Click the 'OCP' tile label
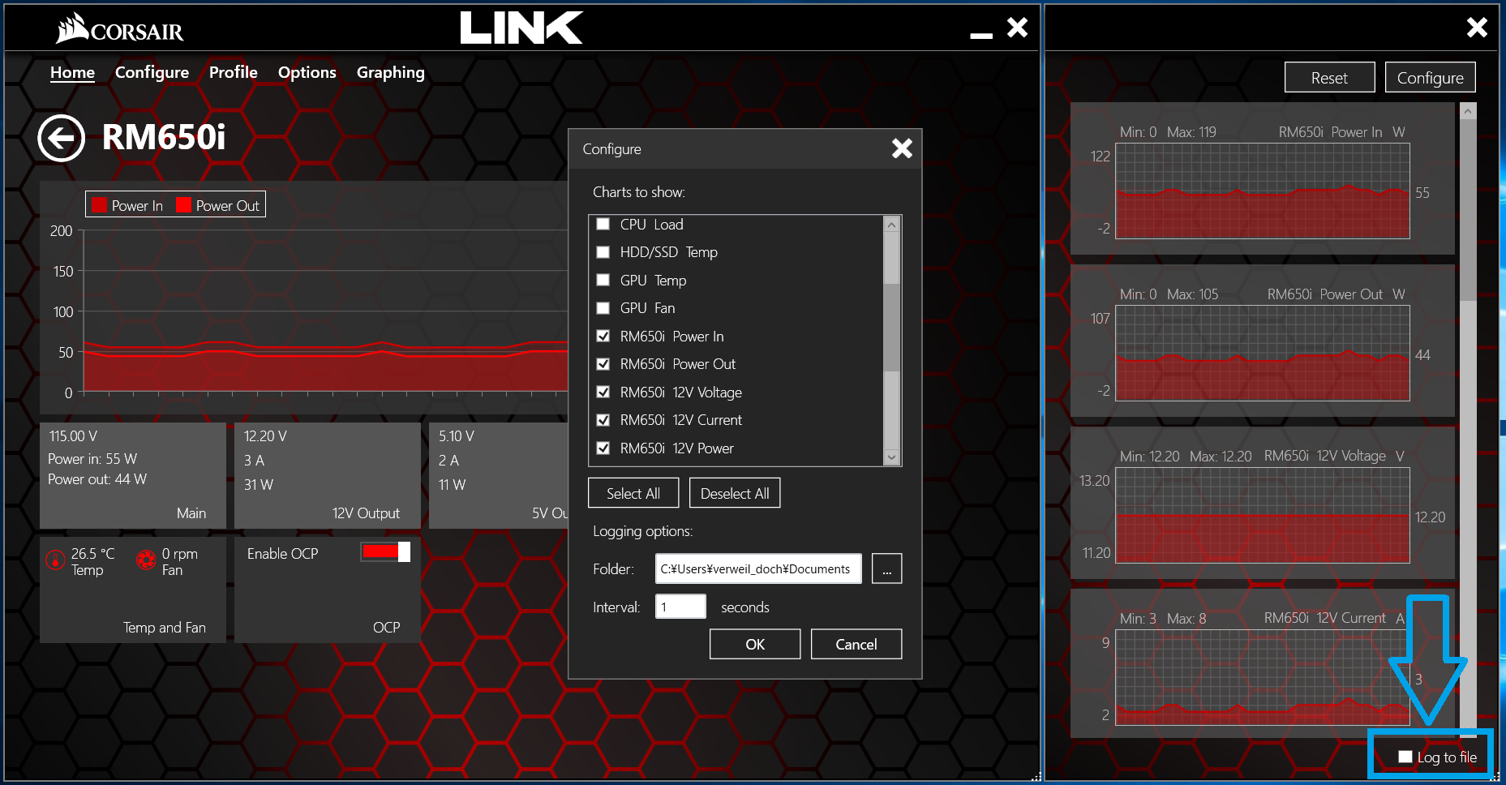This screenshot has width=1506, height=785. 387,627
